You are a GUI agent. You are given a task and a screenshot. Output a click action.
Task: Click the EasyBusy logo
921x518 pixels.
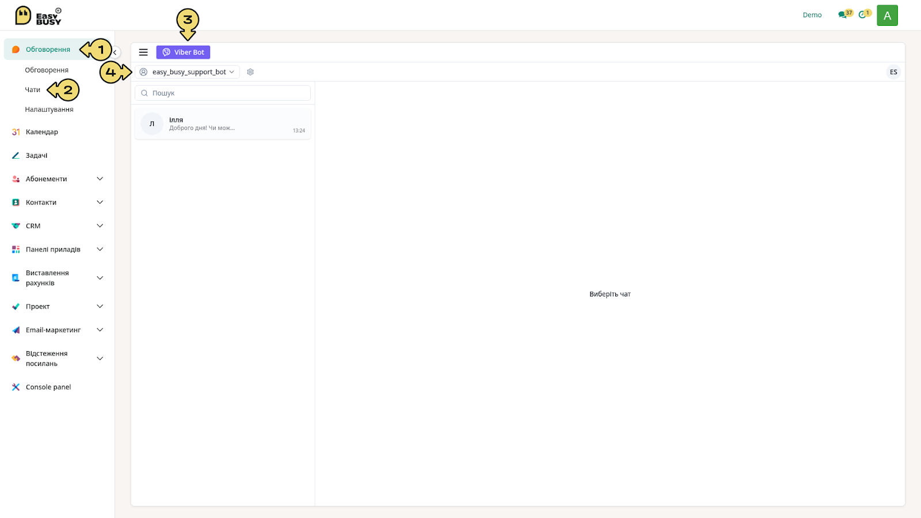(x=38, y=16)
